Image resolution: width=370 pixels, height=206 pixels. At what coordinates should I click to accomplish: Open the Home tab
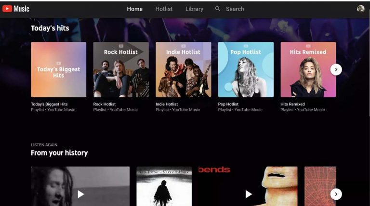[x=134, y=9]
